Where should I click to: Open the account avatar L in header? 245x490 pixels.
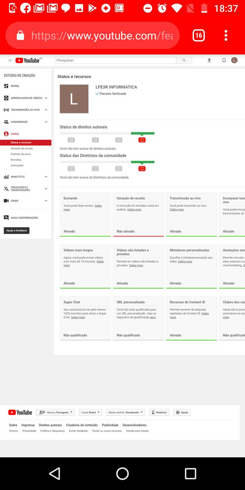click(234, 60)
